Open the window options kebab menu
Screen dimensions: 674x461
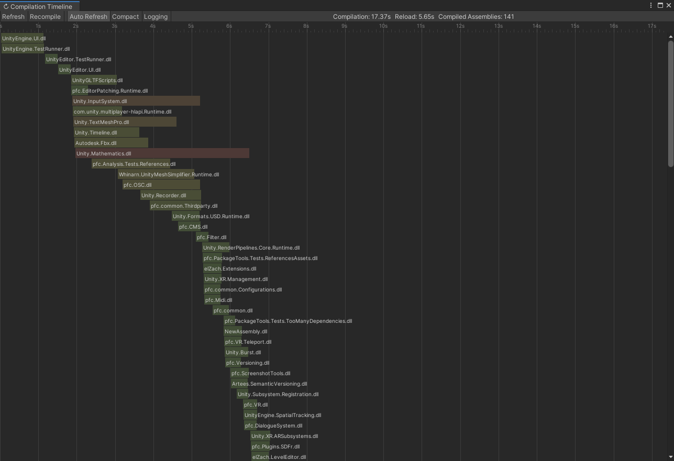pyautogui.click(x=651, y=6)
